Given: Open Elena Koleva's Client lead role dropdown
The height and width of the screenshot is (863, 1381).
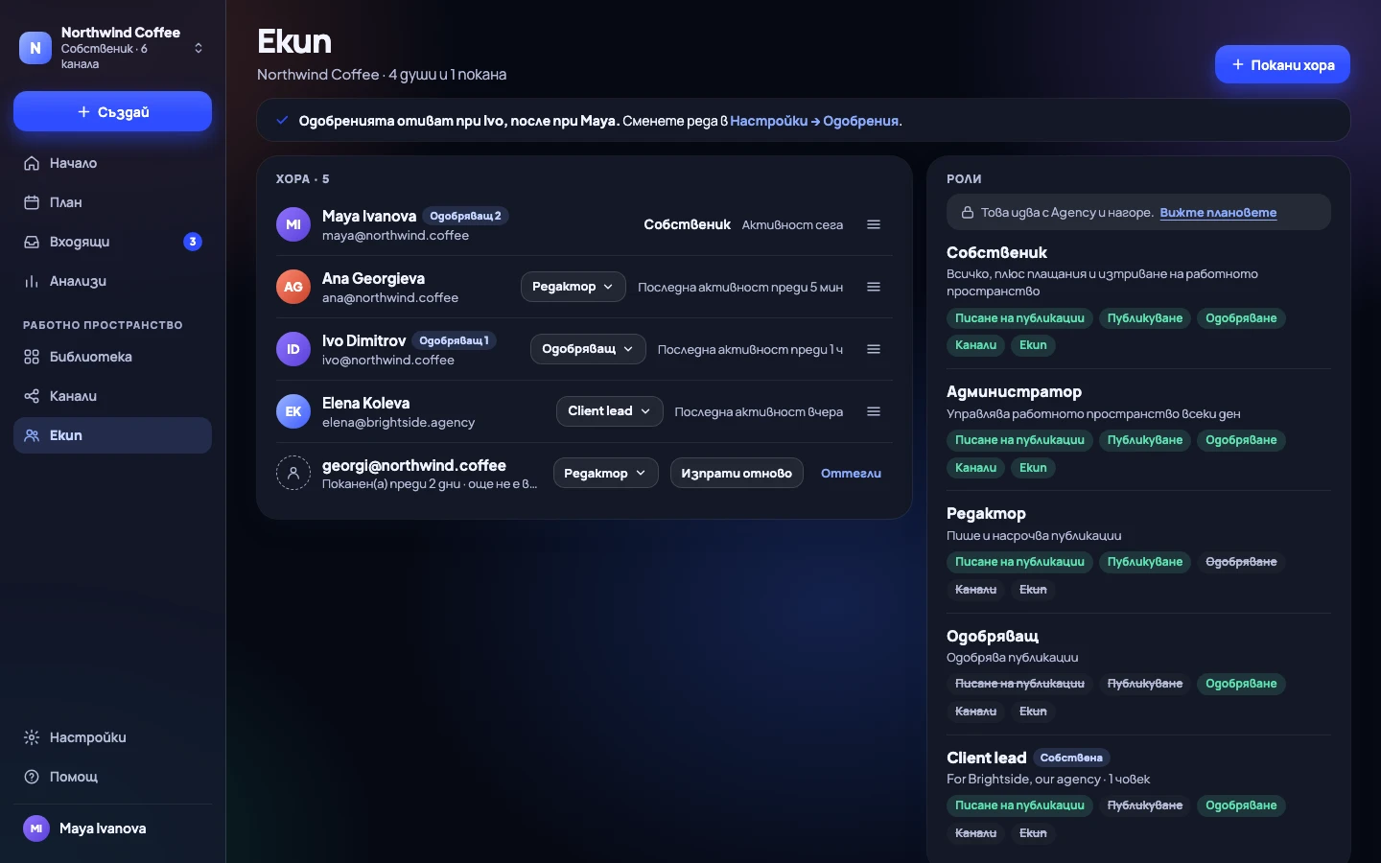Looking at the screenshot, I should [609, 411].
